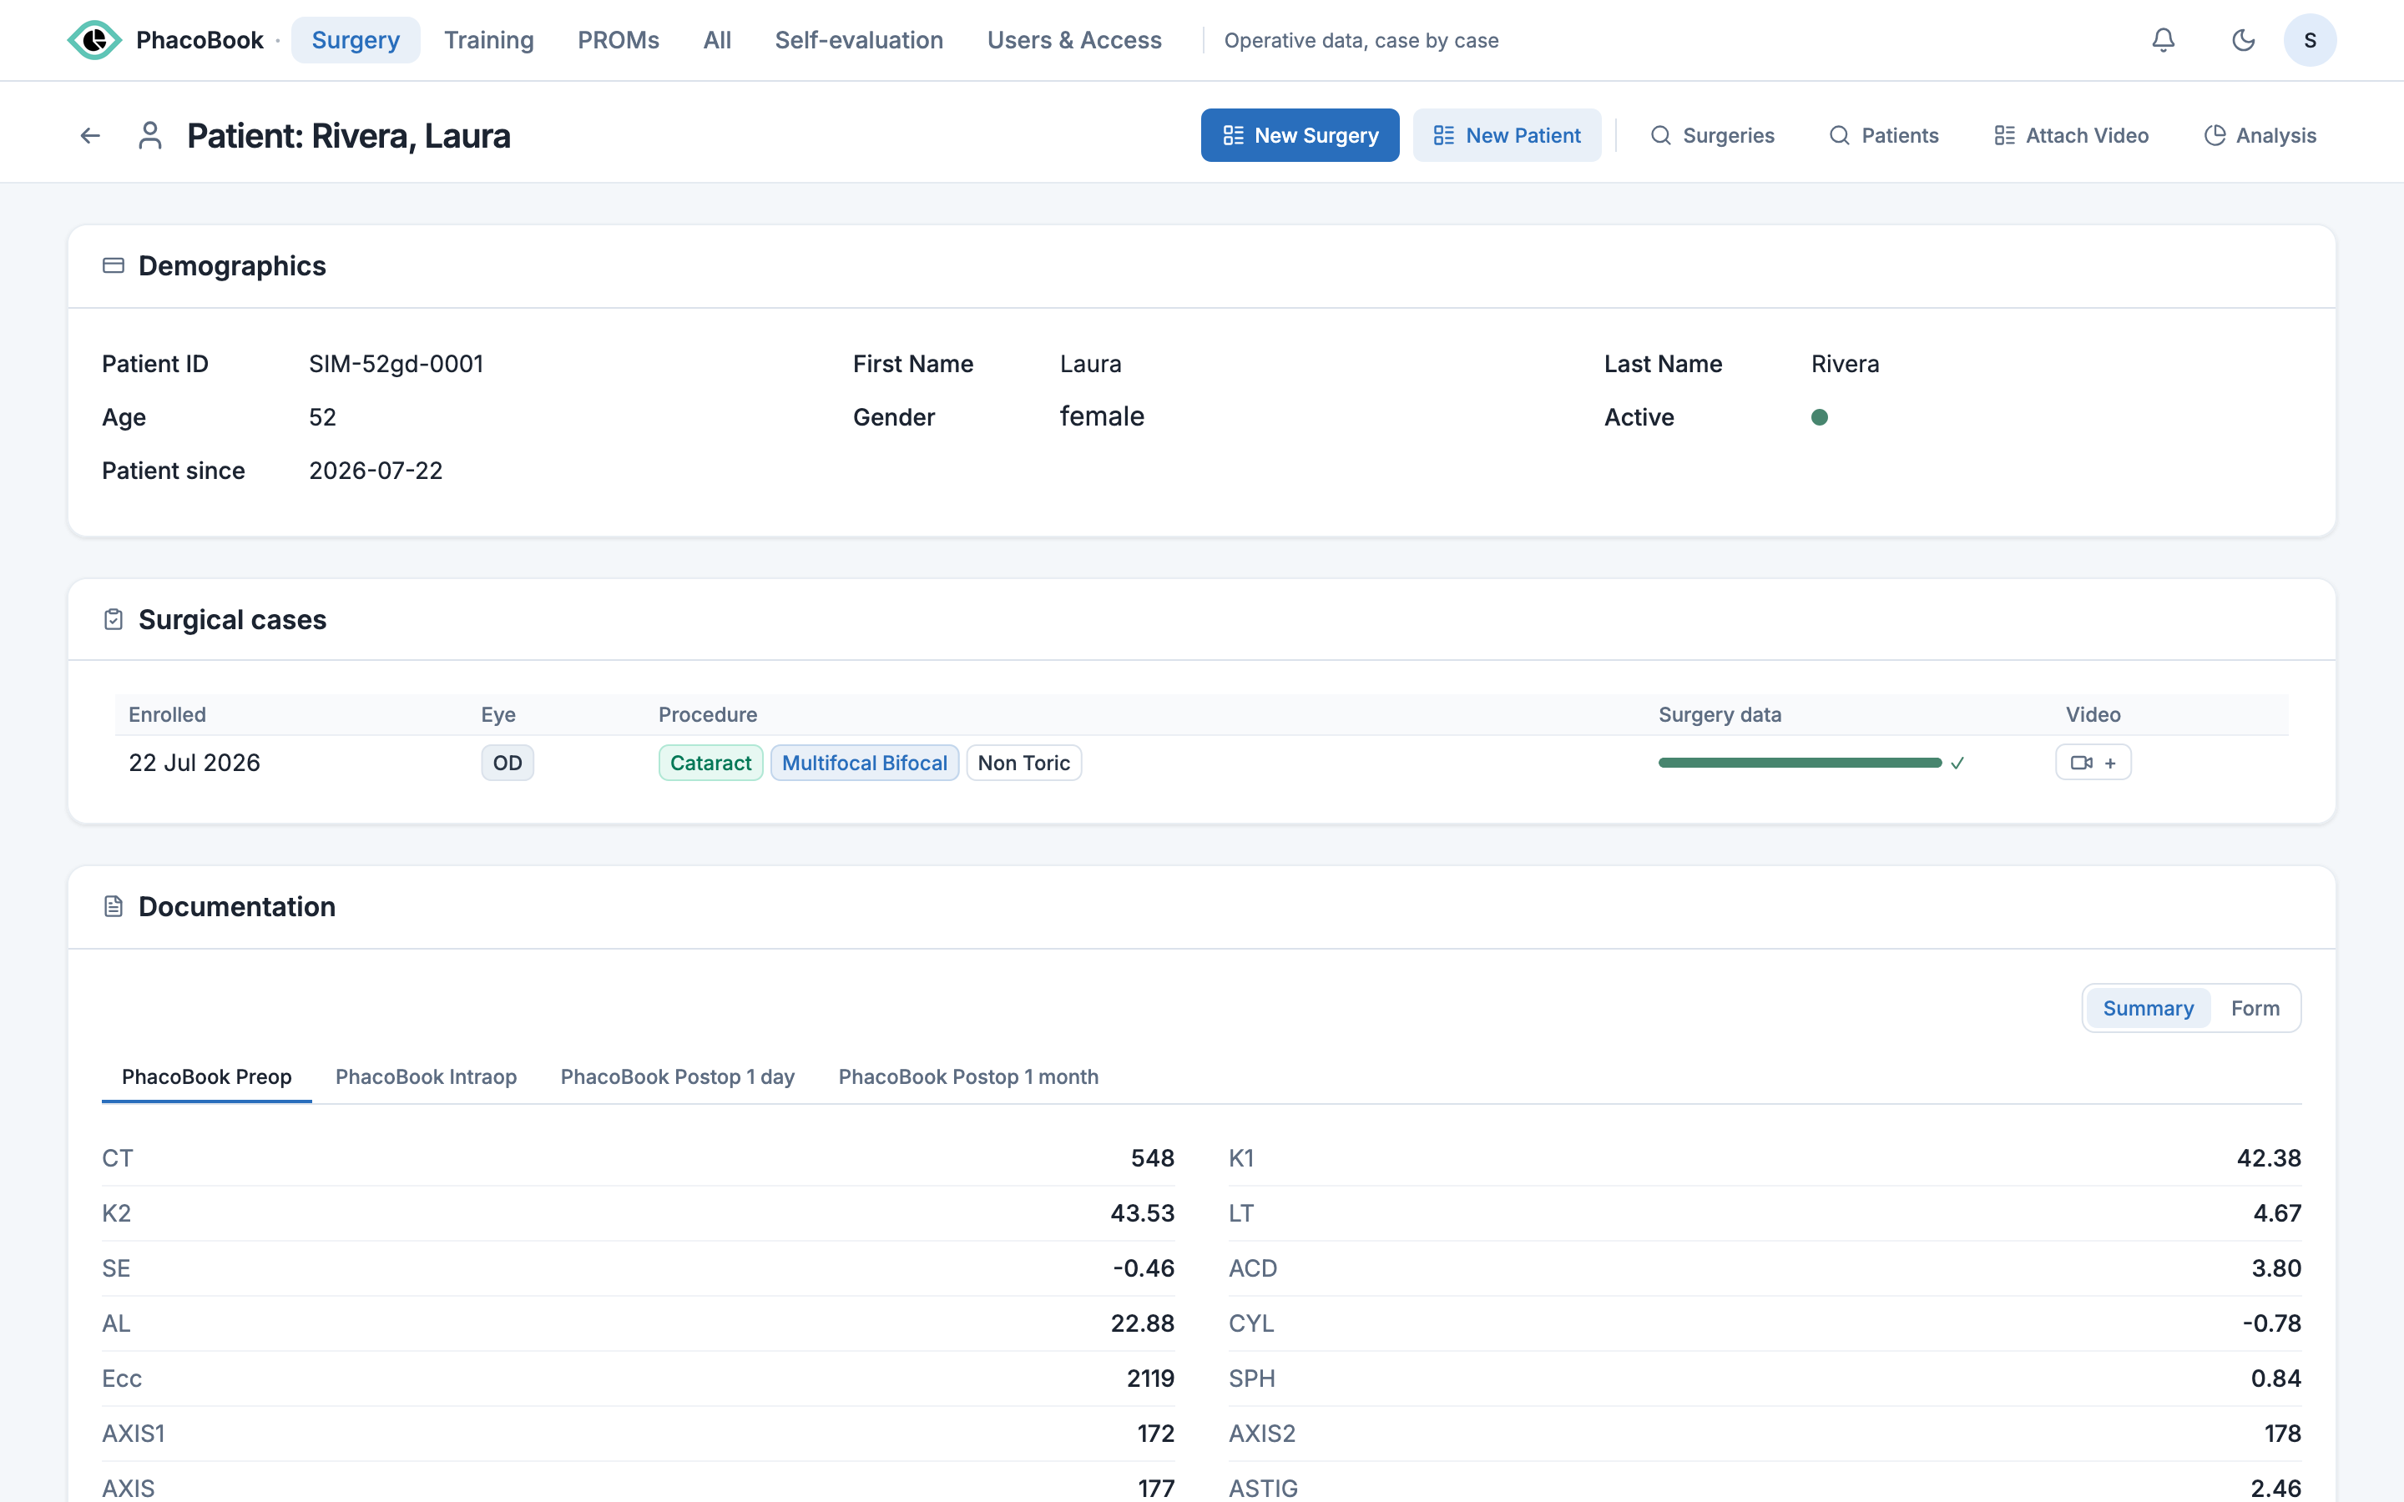Click the enrolled date 22 Jul 2026

pyautogui.click(x=194, y=763)
